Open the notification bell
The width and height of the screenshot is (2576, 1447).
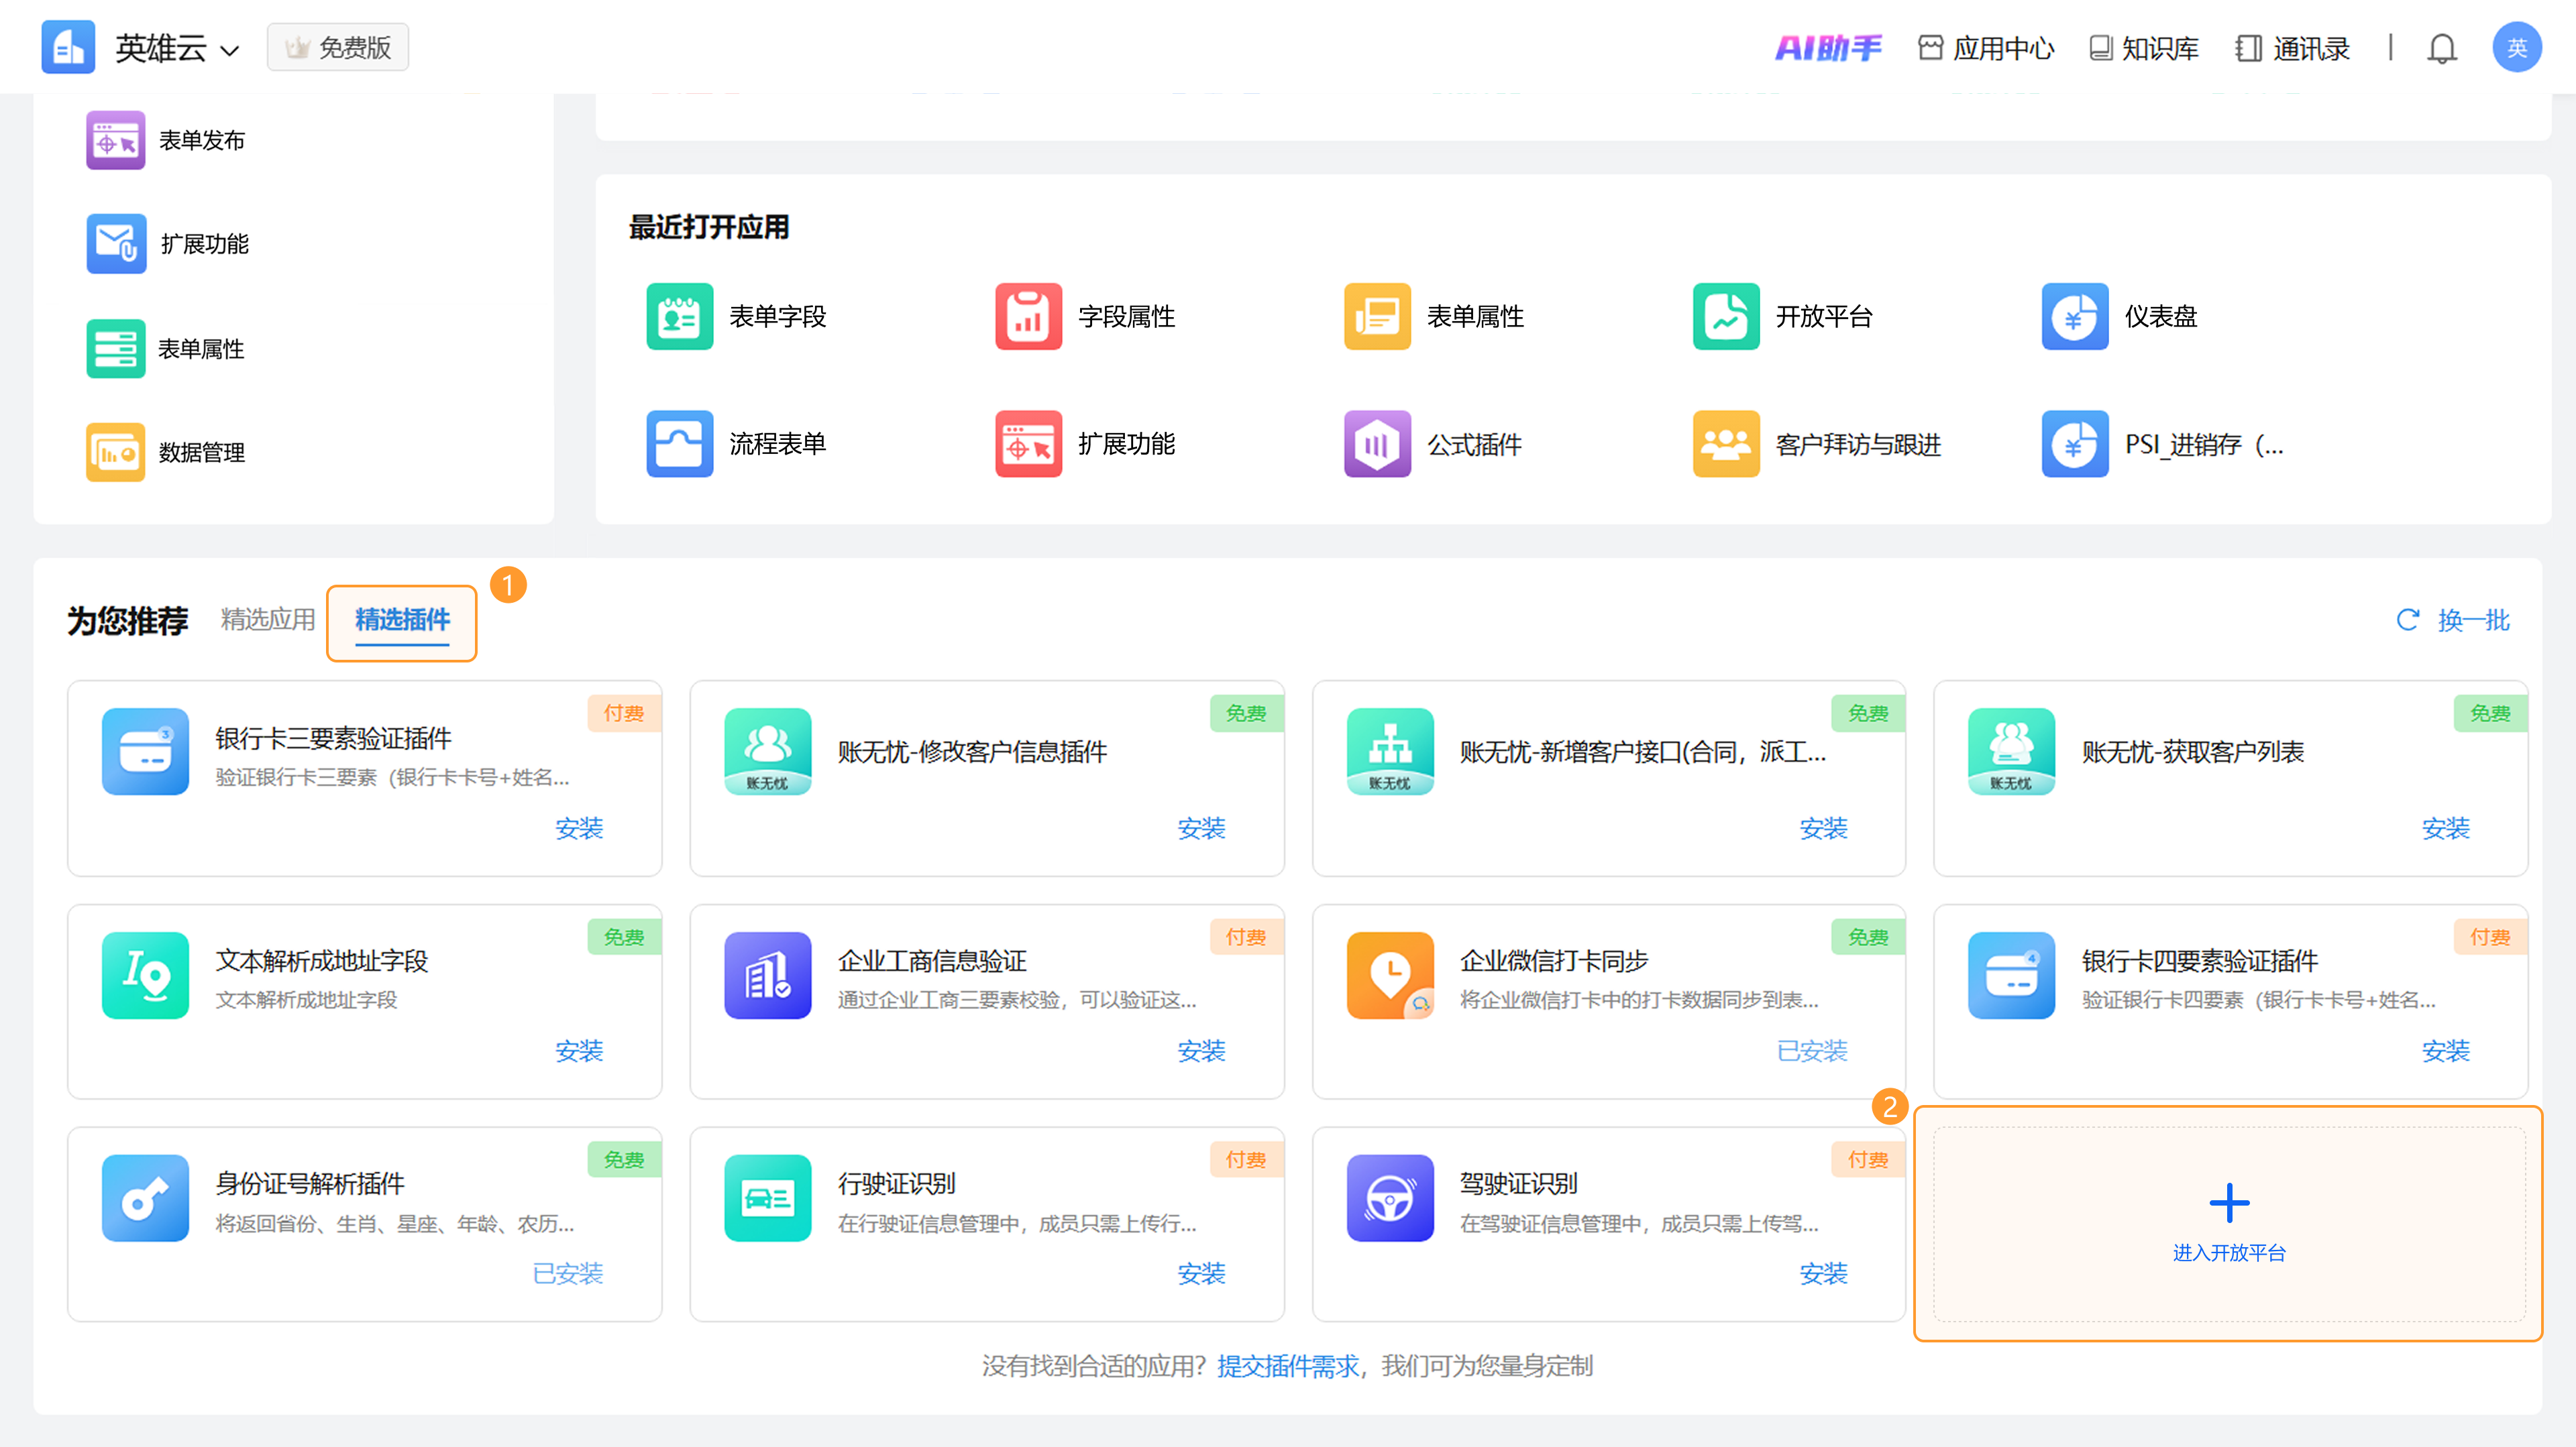[x=2442, y=48]
